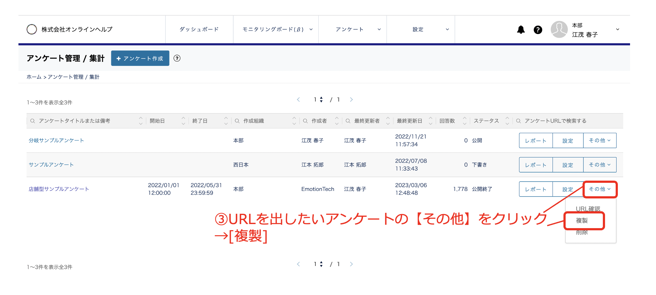Click the user avatar picture
This screenshot has width=656, height=295.
tap(559, 29)
